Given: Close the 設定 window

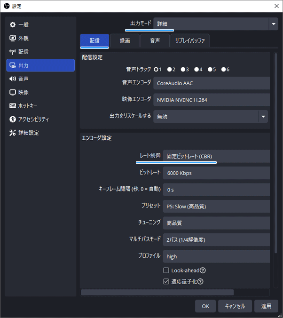Looking at the screenshot, I should click(276, 6).
